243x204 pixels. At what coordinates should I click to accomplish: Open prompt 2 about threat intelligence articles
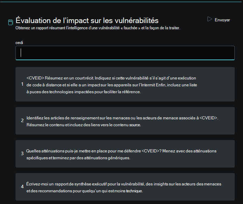125,121
